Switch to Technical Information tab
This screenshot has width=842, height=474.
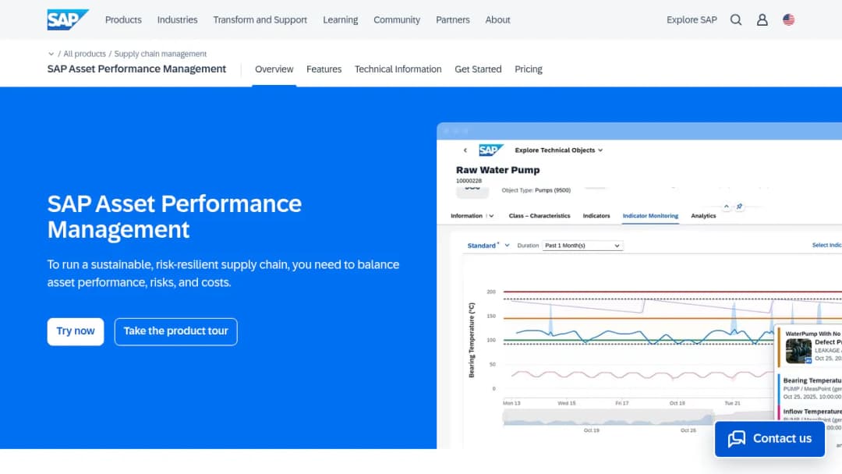[x=398, y=69]
